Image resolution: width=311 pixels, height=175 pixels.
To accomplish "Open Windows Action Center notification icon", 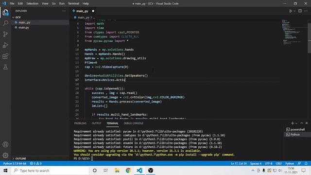I will pos(303,171).
